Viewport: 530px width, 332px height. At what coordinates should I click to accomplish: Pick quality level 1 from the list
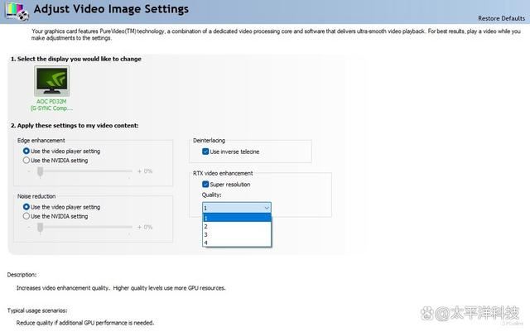(237, 218)
